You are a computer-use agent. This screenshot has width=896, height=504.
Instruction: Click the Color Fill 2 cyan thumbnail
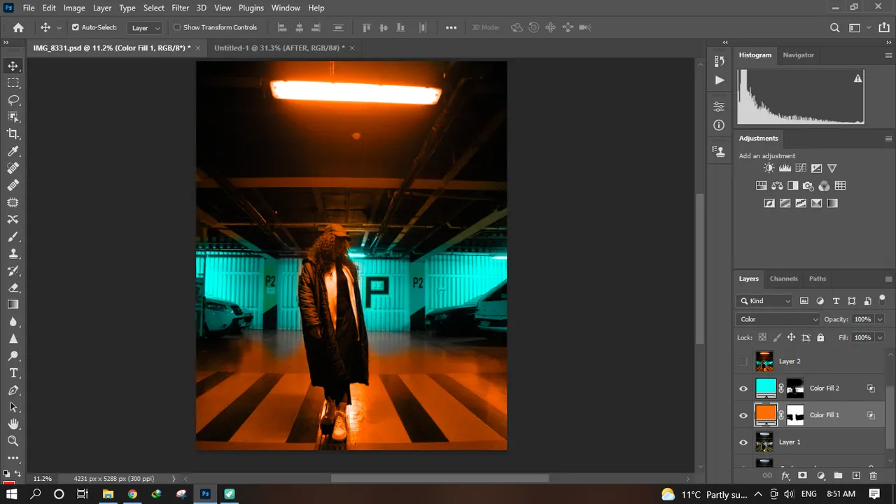[x=766, y=388]
